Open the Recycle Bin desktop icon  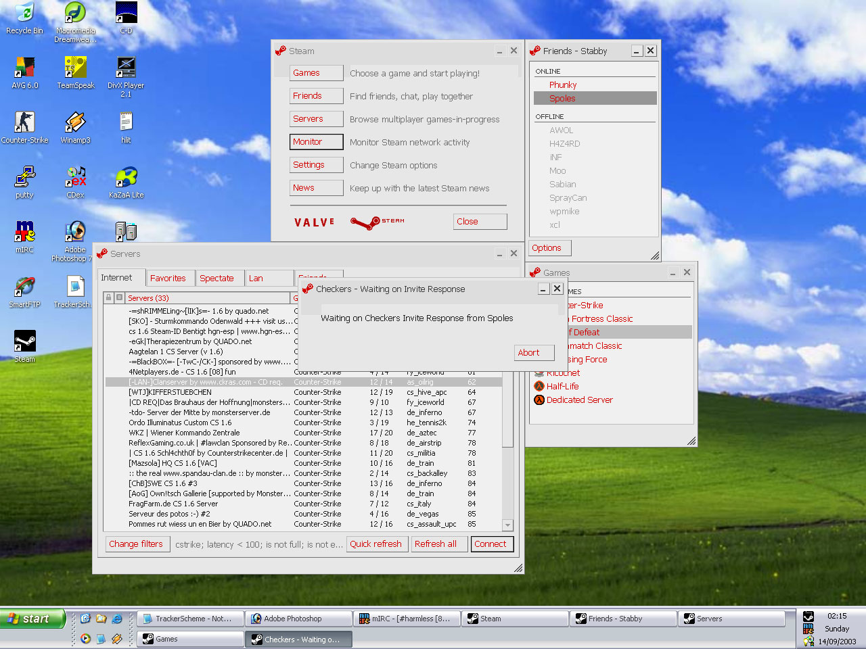point(24,18)
